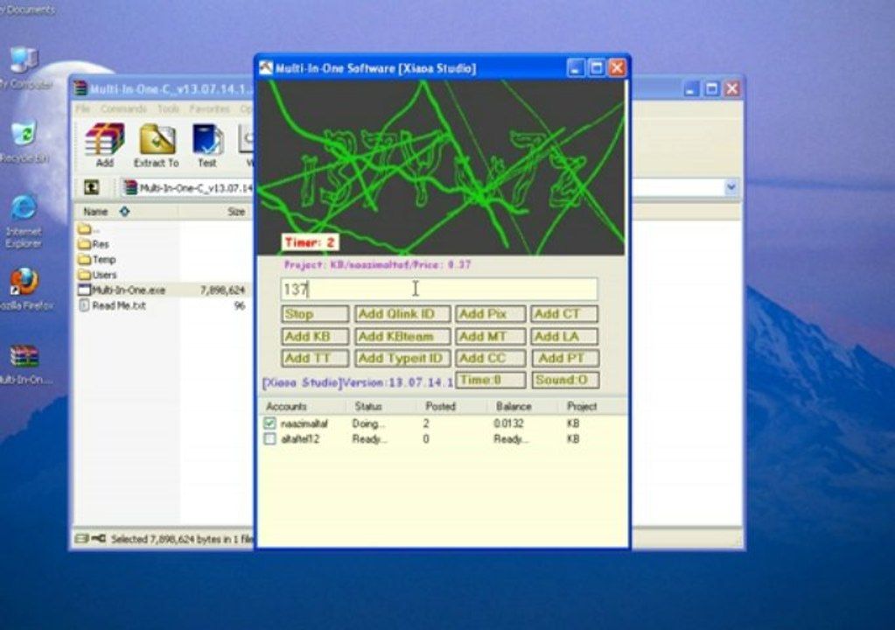Click the 0.0132 balance value
Screen dimensions: 895x630
508,423
